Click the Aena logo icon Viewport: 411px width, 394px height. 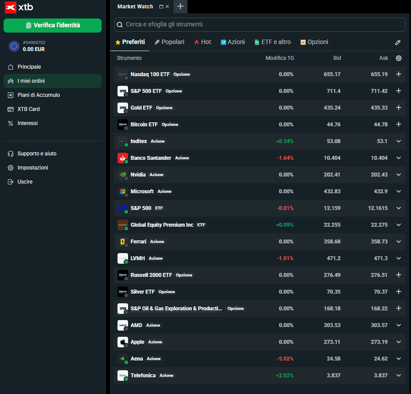click(x=123, y=359)
